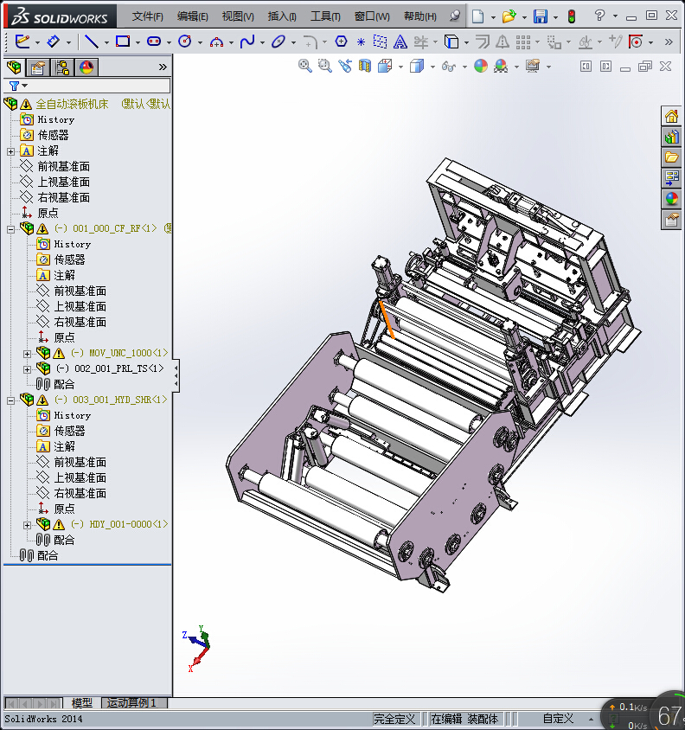Open the tree filter dropdown
This screenshot has height=730, width=685.
(x=25, y=86)
